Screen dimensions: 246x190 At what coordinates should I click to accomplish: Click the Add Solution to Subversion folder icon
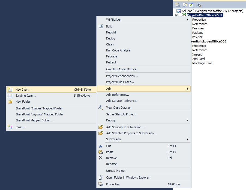coord(101,127)
